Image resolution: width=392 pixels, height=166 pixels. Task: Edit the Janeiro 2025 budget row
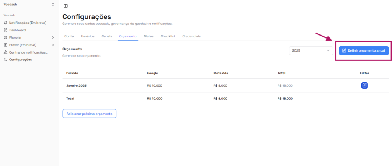364,85
